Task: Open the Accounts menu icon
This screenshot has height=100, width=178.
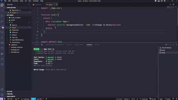Action: [x=2, y=89]
